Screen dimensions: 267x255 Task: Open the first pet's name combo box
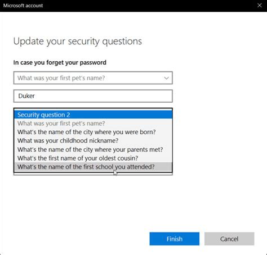point(93,78)
